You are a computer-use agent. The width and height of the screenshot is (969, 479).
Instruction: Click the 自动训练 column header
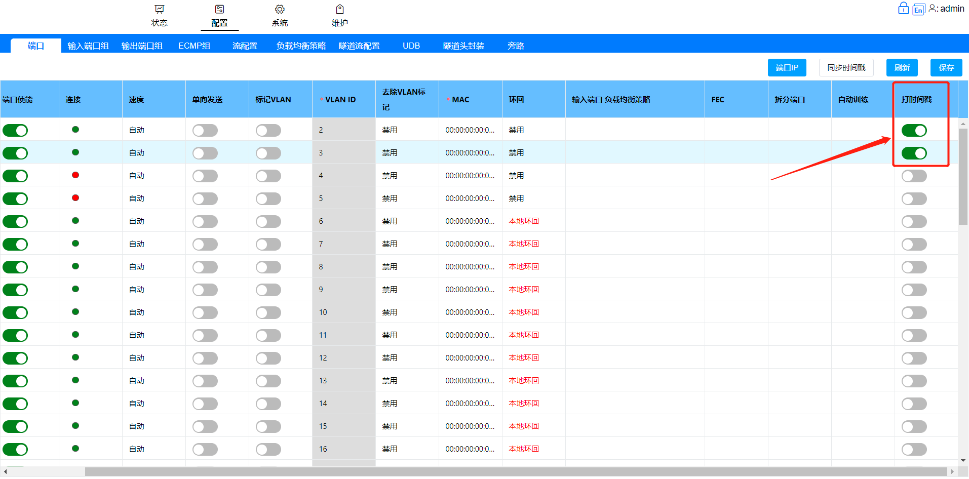863,100
